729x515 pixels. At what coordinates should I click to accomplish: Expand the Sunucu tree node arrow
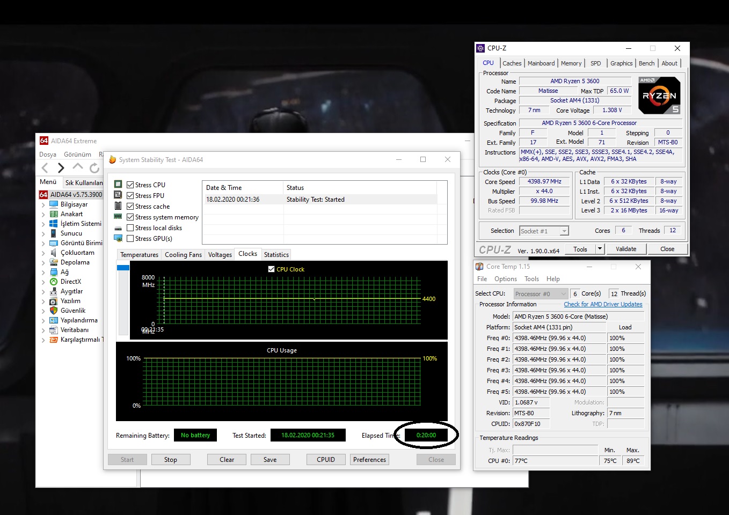point(43,233)
